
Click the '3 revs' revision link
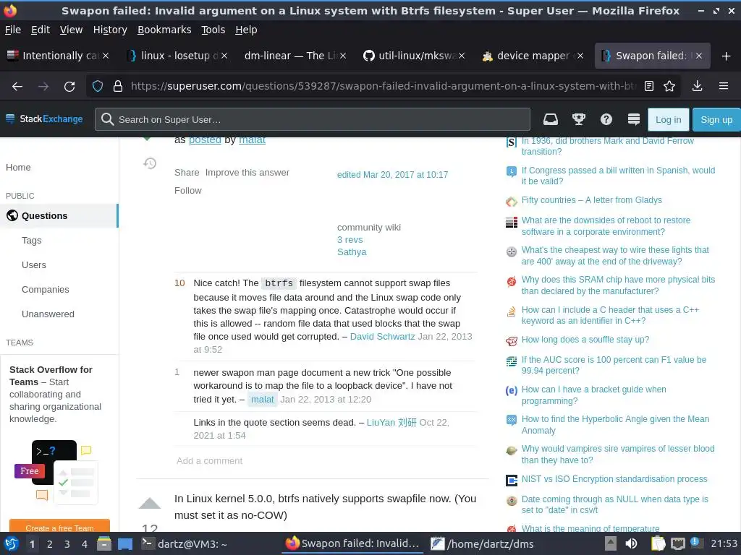tap(350, 240)
